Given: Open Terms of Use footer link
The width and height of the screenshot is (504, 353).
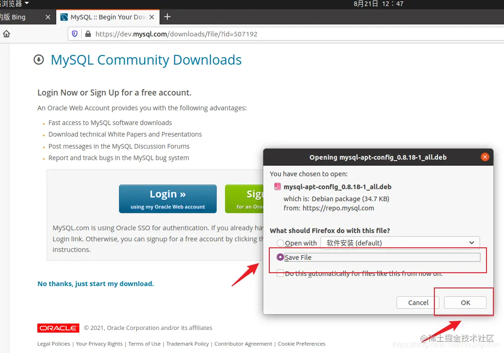Looking at the screenshot, I should pos(144,344).
